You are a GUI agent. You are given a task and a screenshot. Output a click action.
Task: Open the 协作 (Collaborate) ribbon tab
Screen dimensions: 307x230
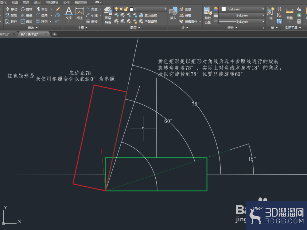click(x=67, y=2)
